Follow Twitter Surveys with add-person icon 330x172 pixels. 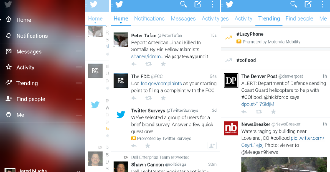point(212,146)
